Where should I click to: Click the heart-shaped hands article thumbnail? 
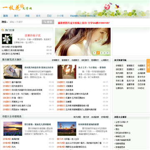pos(67,72)
